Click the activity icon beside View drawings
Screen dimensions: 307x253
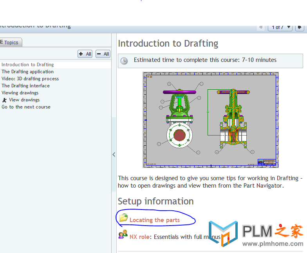coord(5,100)
